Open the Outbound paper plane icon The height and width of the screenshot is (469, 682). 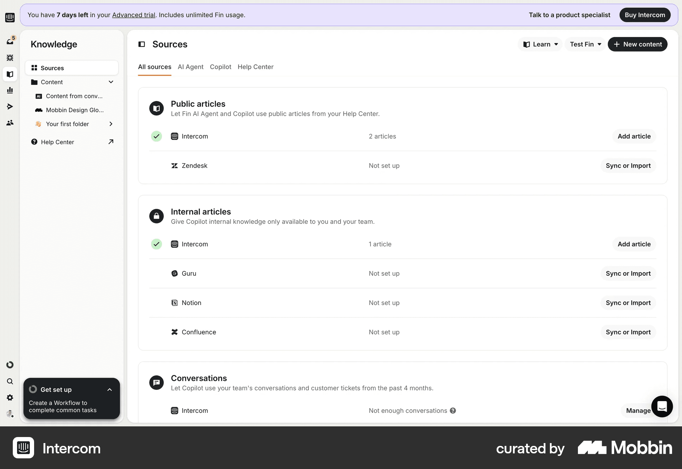[10, 107]
